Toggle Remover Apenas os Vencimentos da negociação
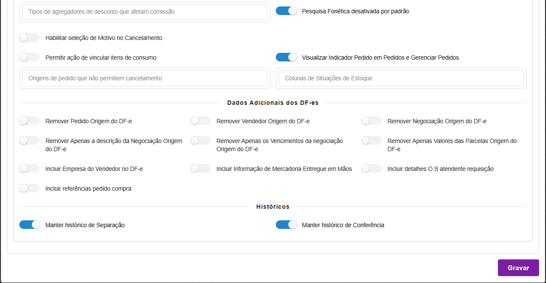 [x=200, y=140]
